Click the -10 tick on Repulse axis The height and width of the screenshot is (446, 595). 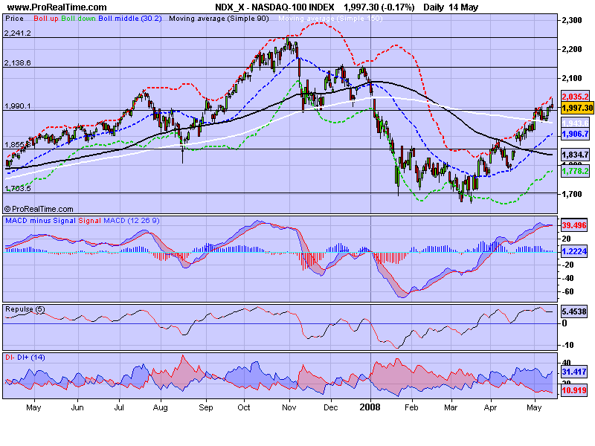coord(568,345)
